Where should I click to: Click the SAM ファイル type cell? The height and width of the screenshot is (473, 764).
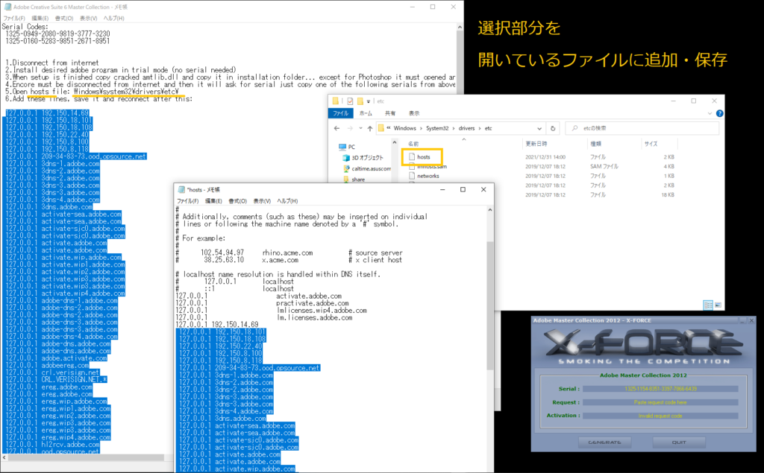[x=604, y=166]
